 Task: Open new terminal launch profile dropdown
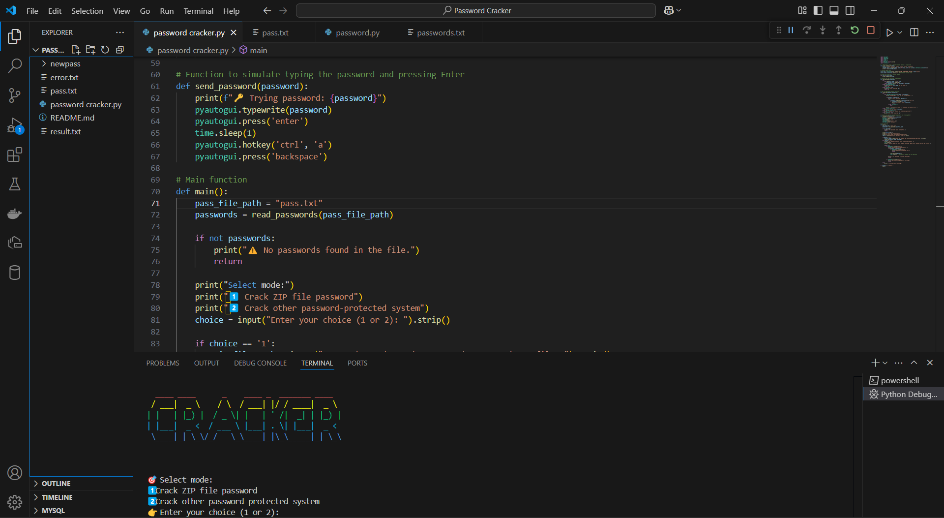(x=885, y=363)
